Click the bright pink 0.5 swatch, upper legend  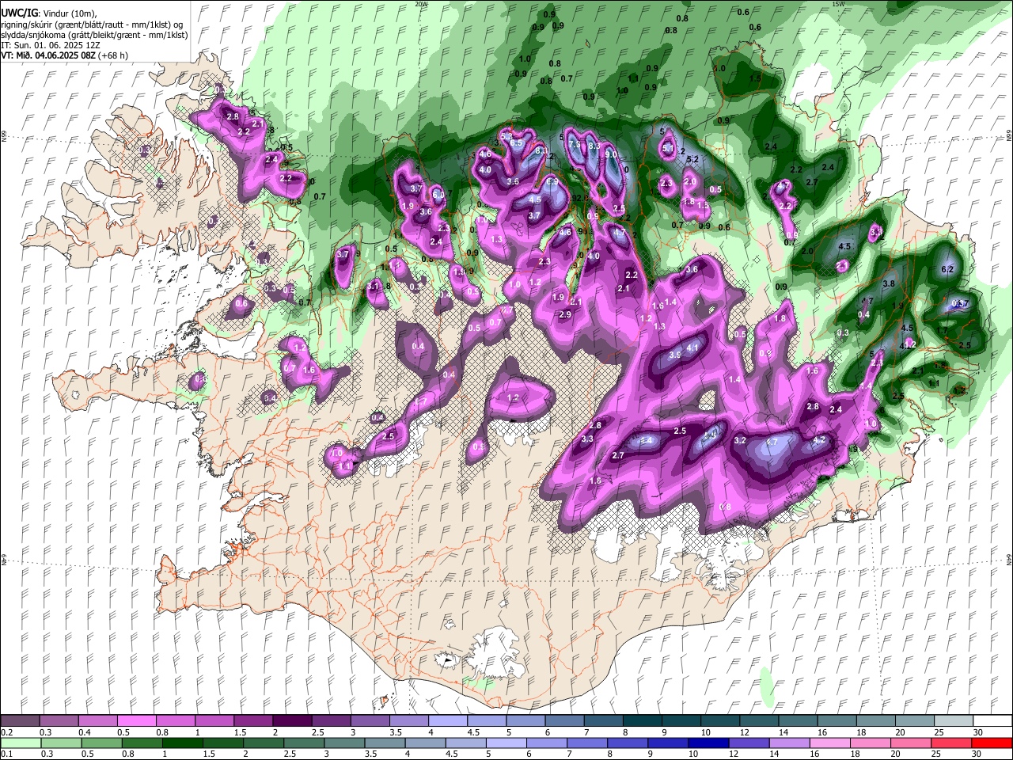click(137, 721)
